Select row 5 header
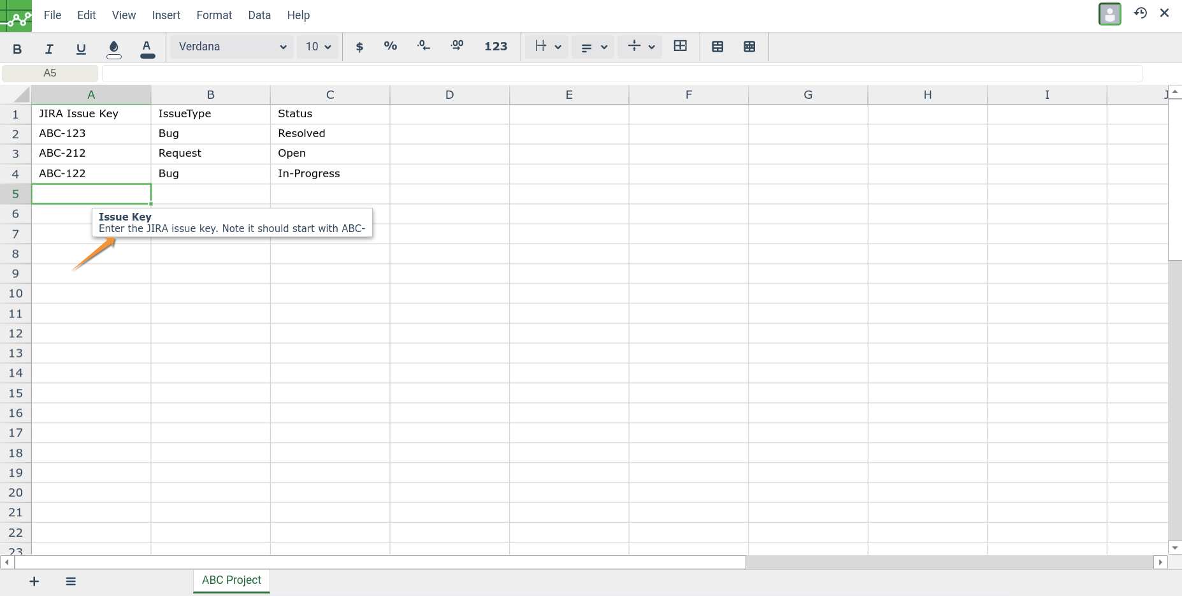The height and width of the screenshot is (596, 1182). click(x=15, y=194)
